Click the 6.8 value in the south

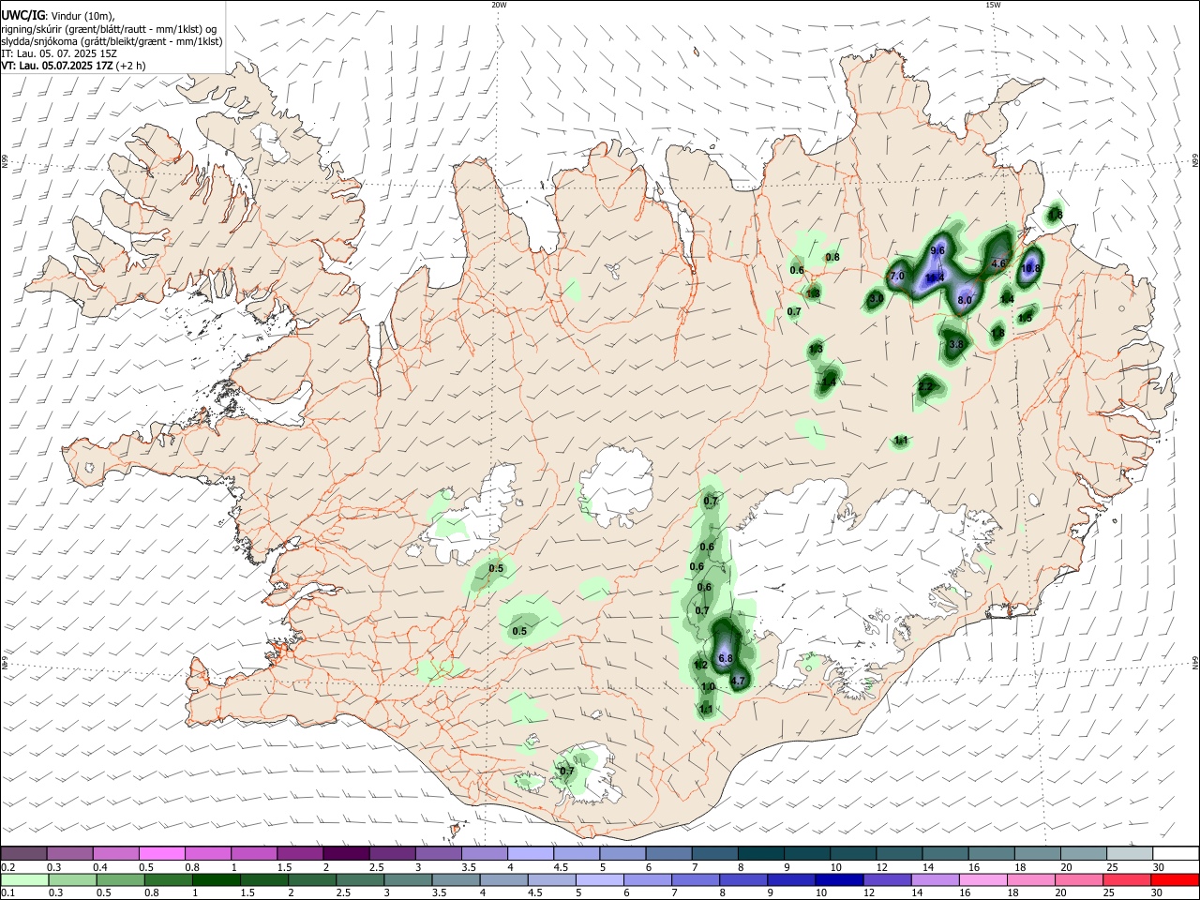tap(725, 659)
